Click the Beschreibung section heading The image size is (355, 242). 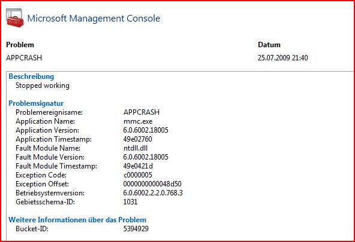pos(31,76)
